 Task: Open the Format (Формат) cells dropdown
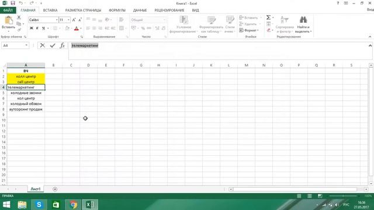(249, 30)
